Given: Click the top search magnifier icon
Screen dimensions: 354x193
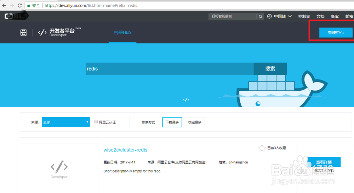Looking at the screenshot, I should point(260,16).
